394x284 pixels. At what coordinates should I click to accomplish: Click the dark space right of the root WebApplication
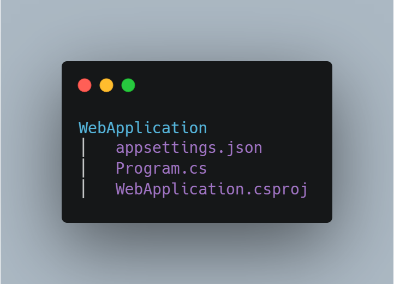tap(269, 128)
